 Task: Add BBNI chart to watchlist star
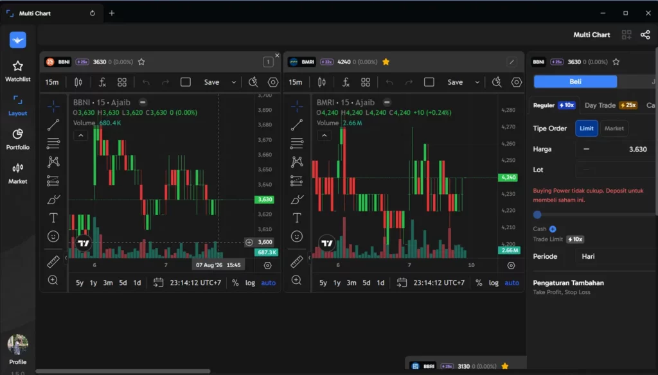point(141,62)
